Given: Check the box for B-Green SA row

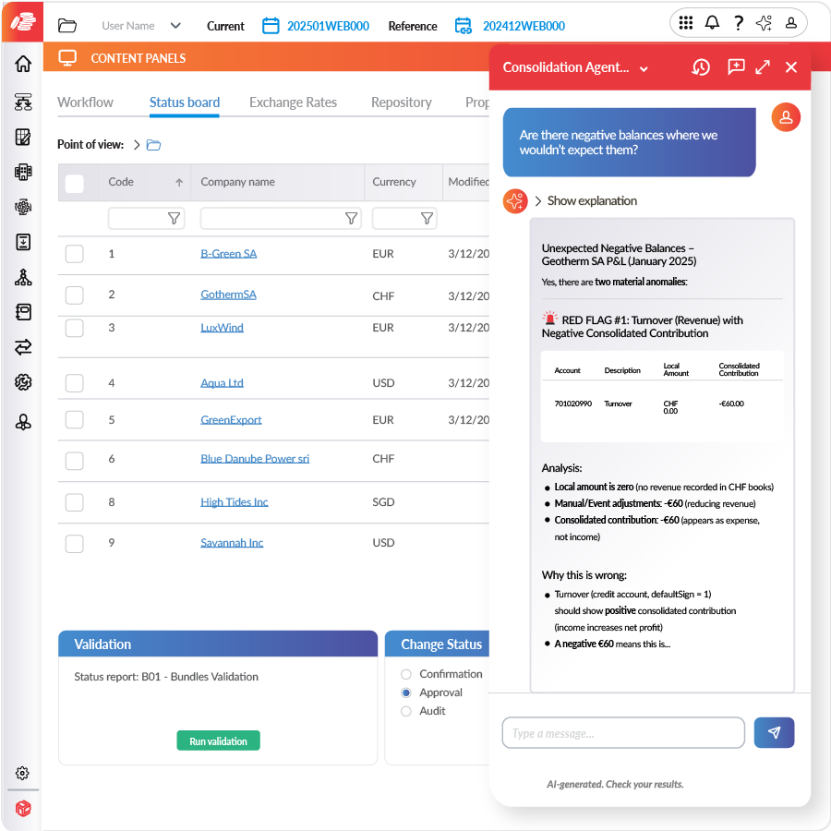Looking at the screenshot, I should coord(75,254).
